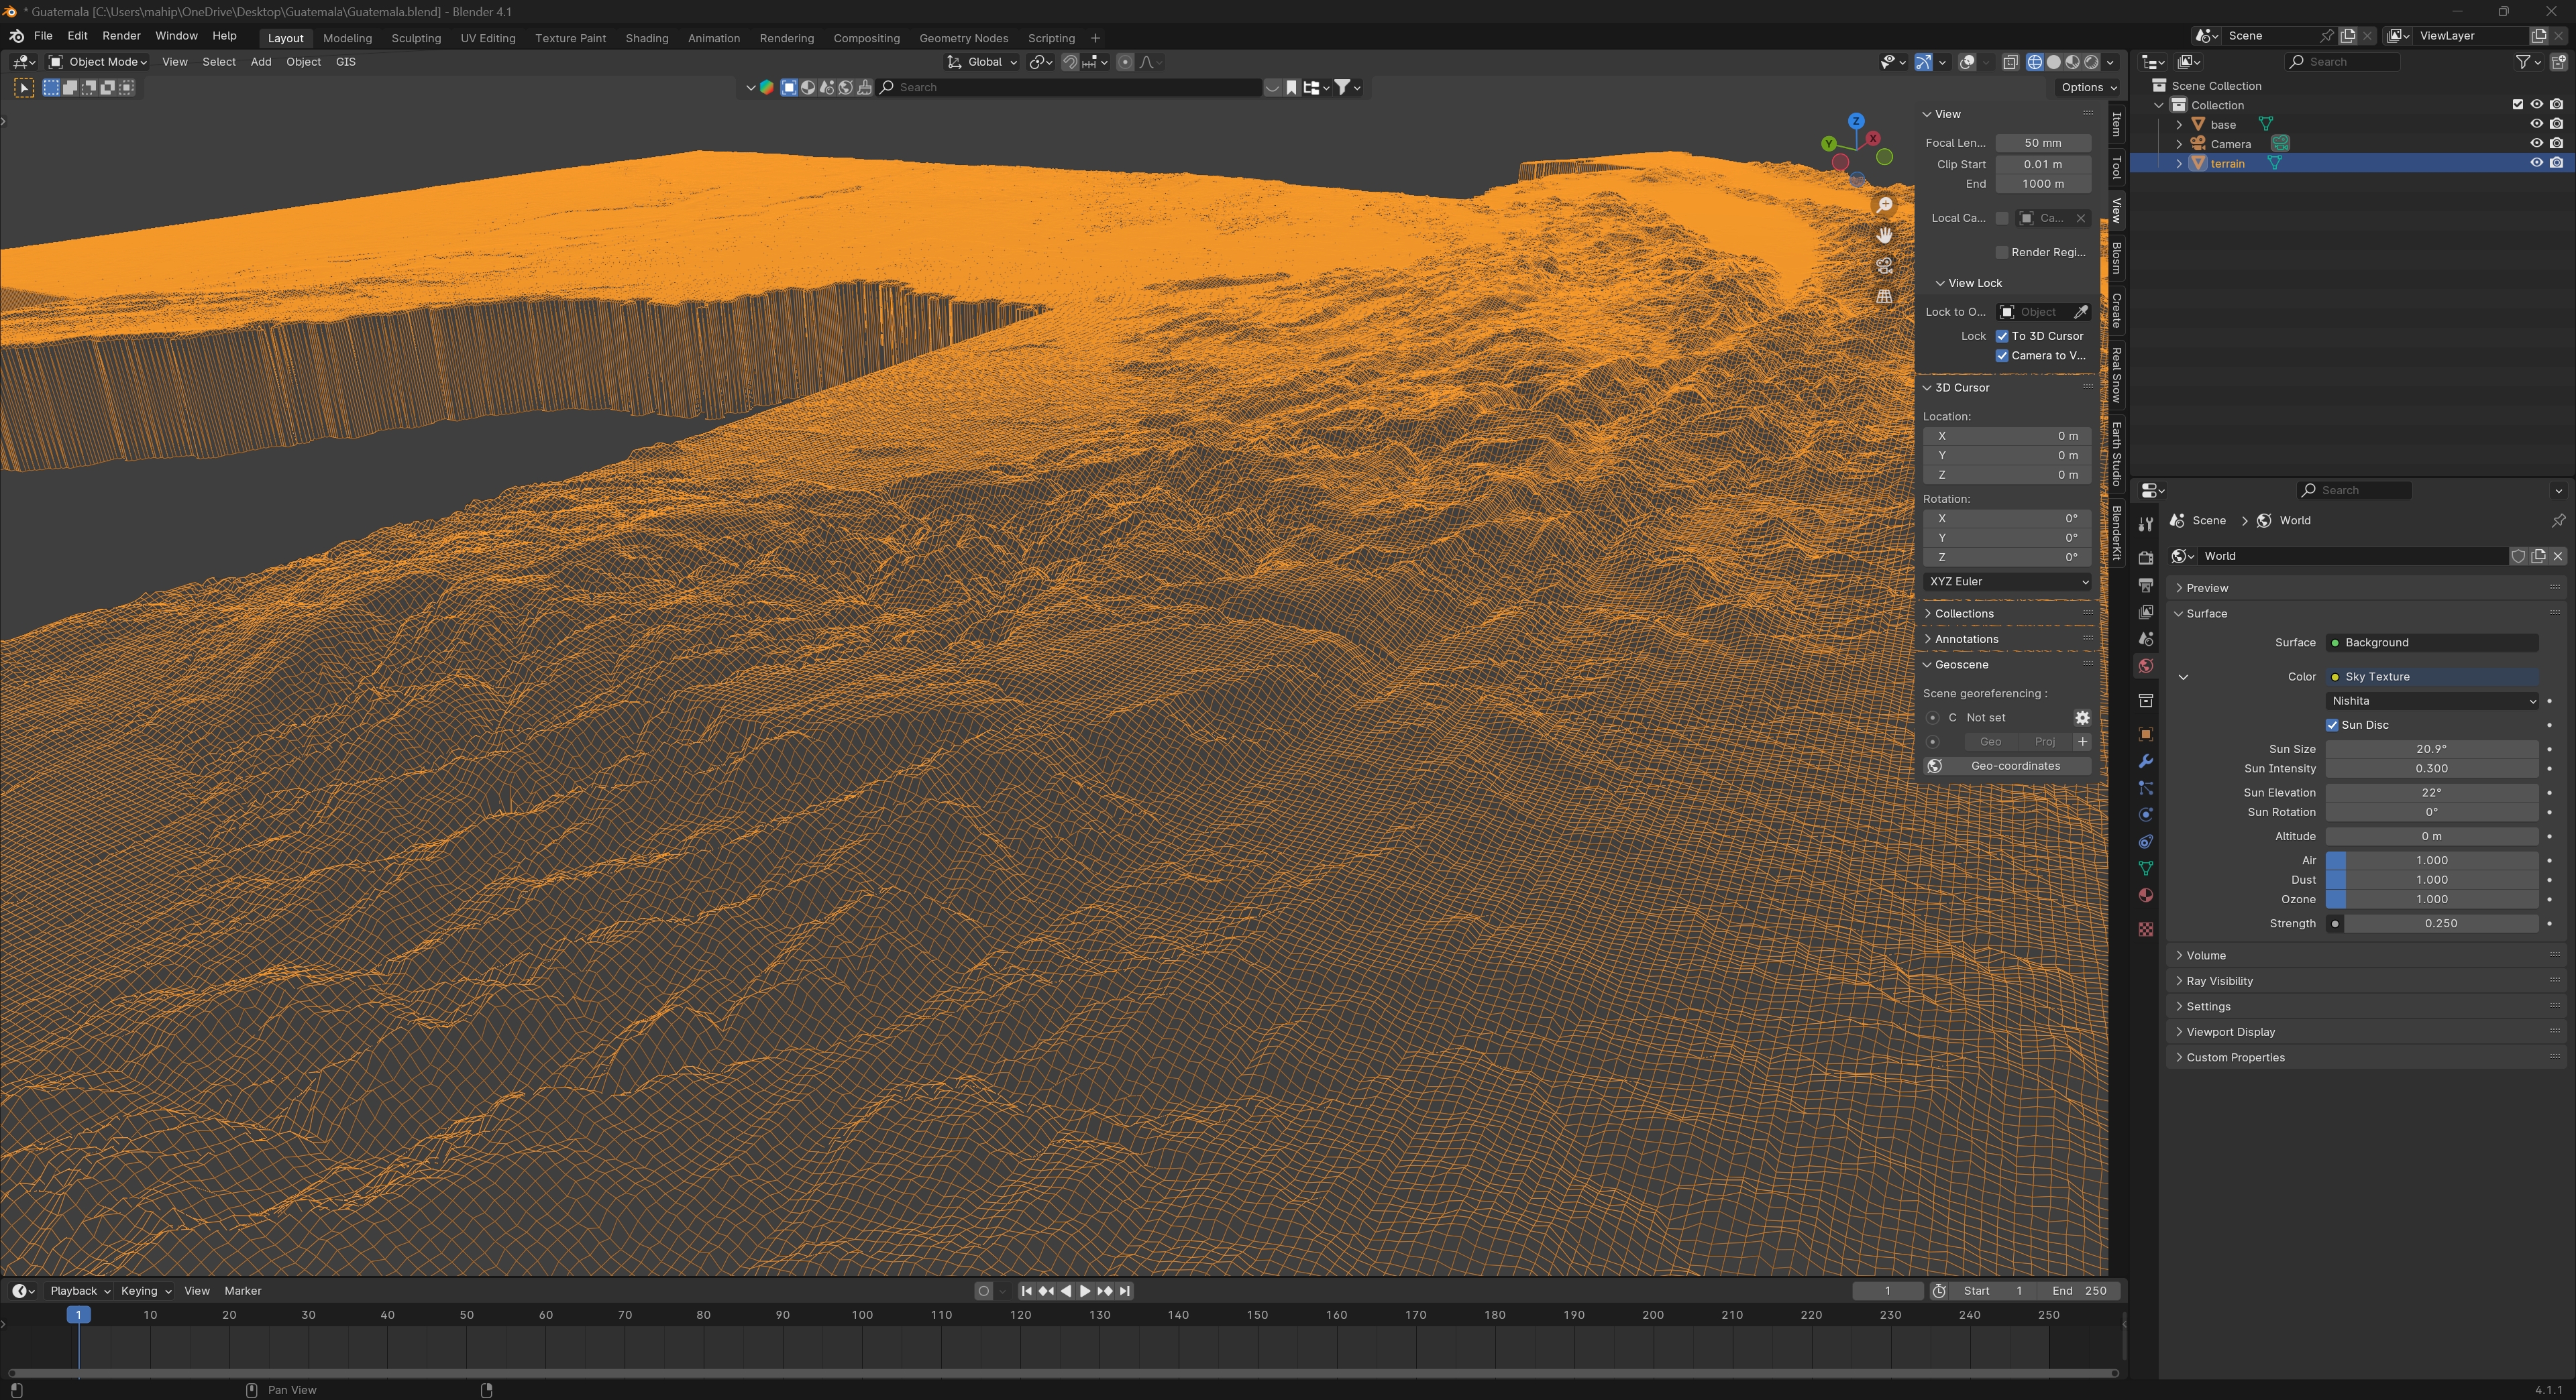Switch to wireframe viewport shading
2576x1400 pixels.
[x=2034, y=62]
